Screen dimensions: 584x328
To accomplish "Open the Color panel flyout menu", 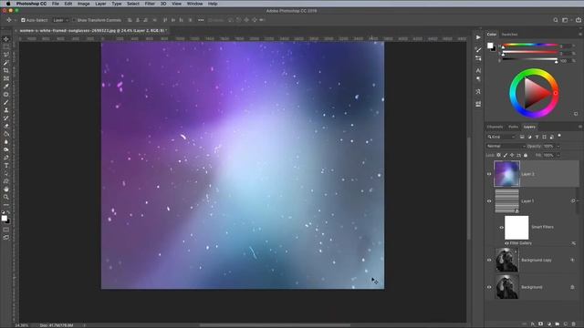I will pos(580,35).
